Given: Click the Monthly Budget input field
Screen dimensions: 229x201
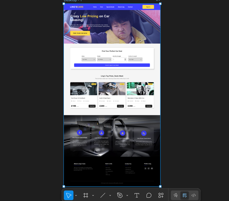Looking at the screenshot, I should coord(120,59).
